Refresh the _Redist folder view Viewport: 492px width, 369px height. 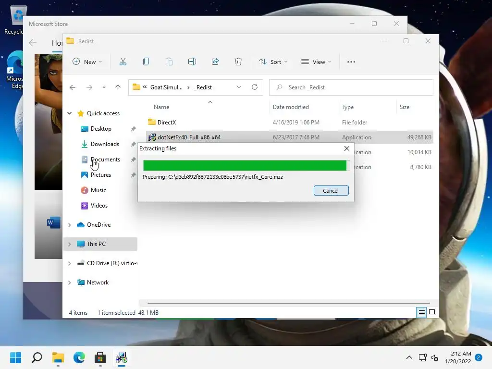click(x=255, y=87)
